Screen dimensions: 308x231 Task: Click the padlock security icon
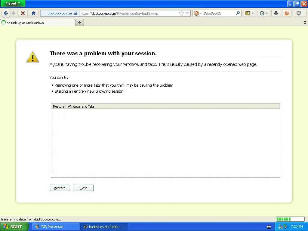pyautogui.click(x=76, y=13)
